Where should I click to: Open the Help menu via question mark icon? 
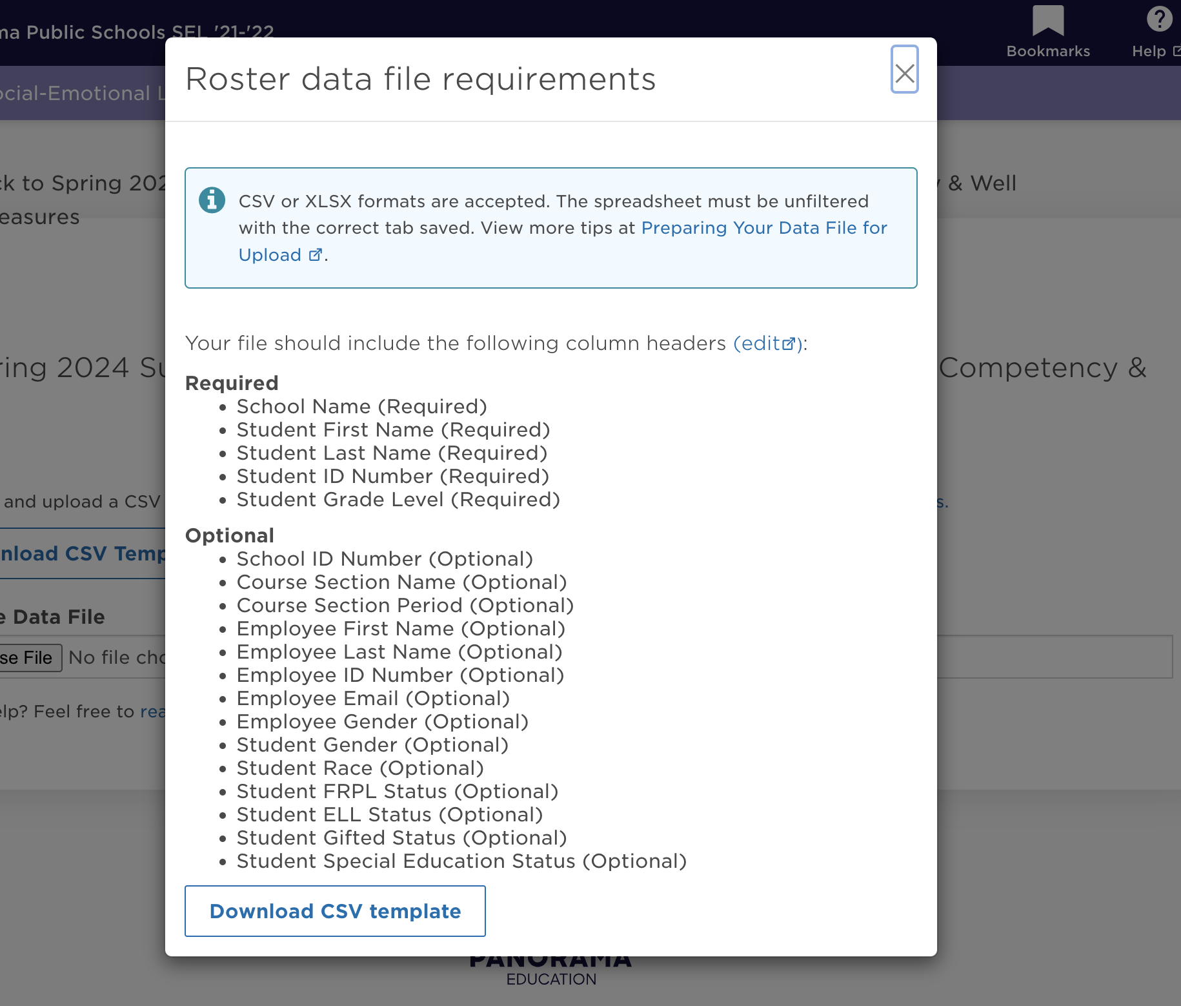1158,19
